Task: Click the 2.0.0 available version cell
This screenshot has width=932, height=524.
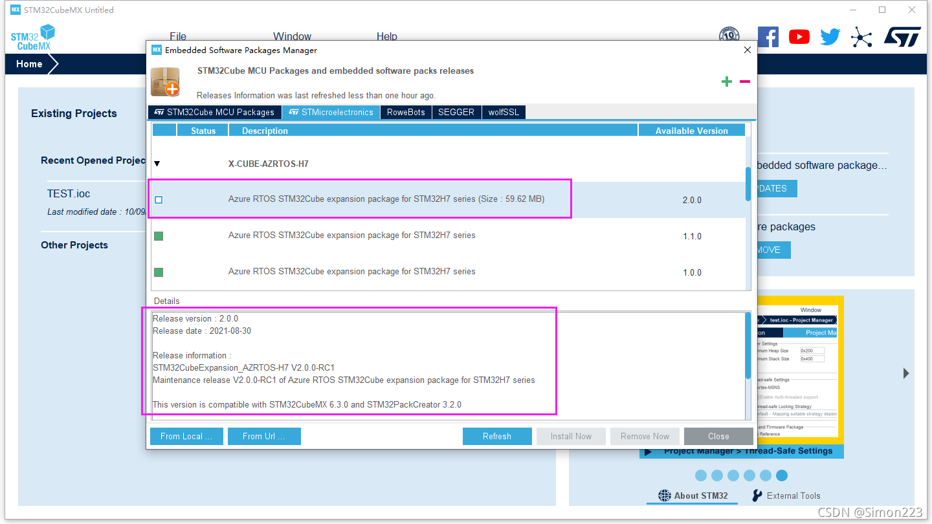Action: click(692, 200)
